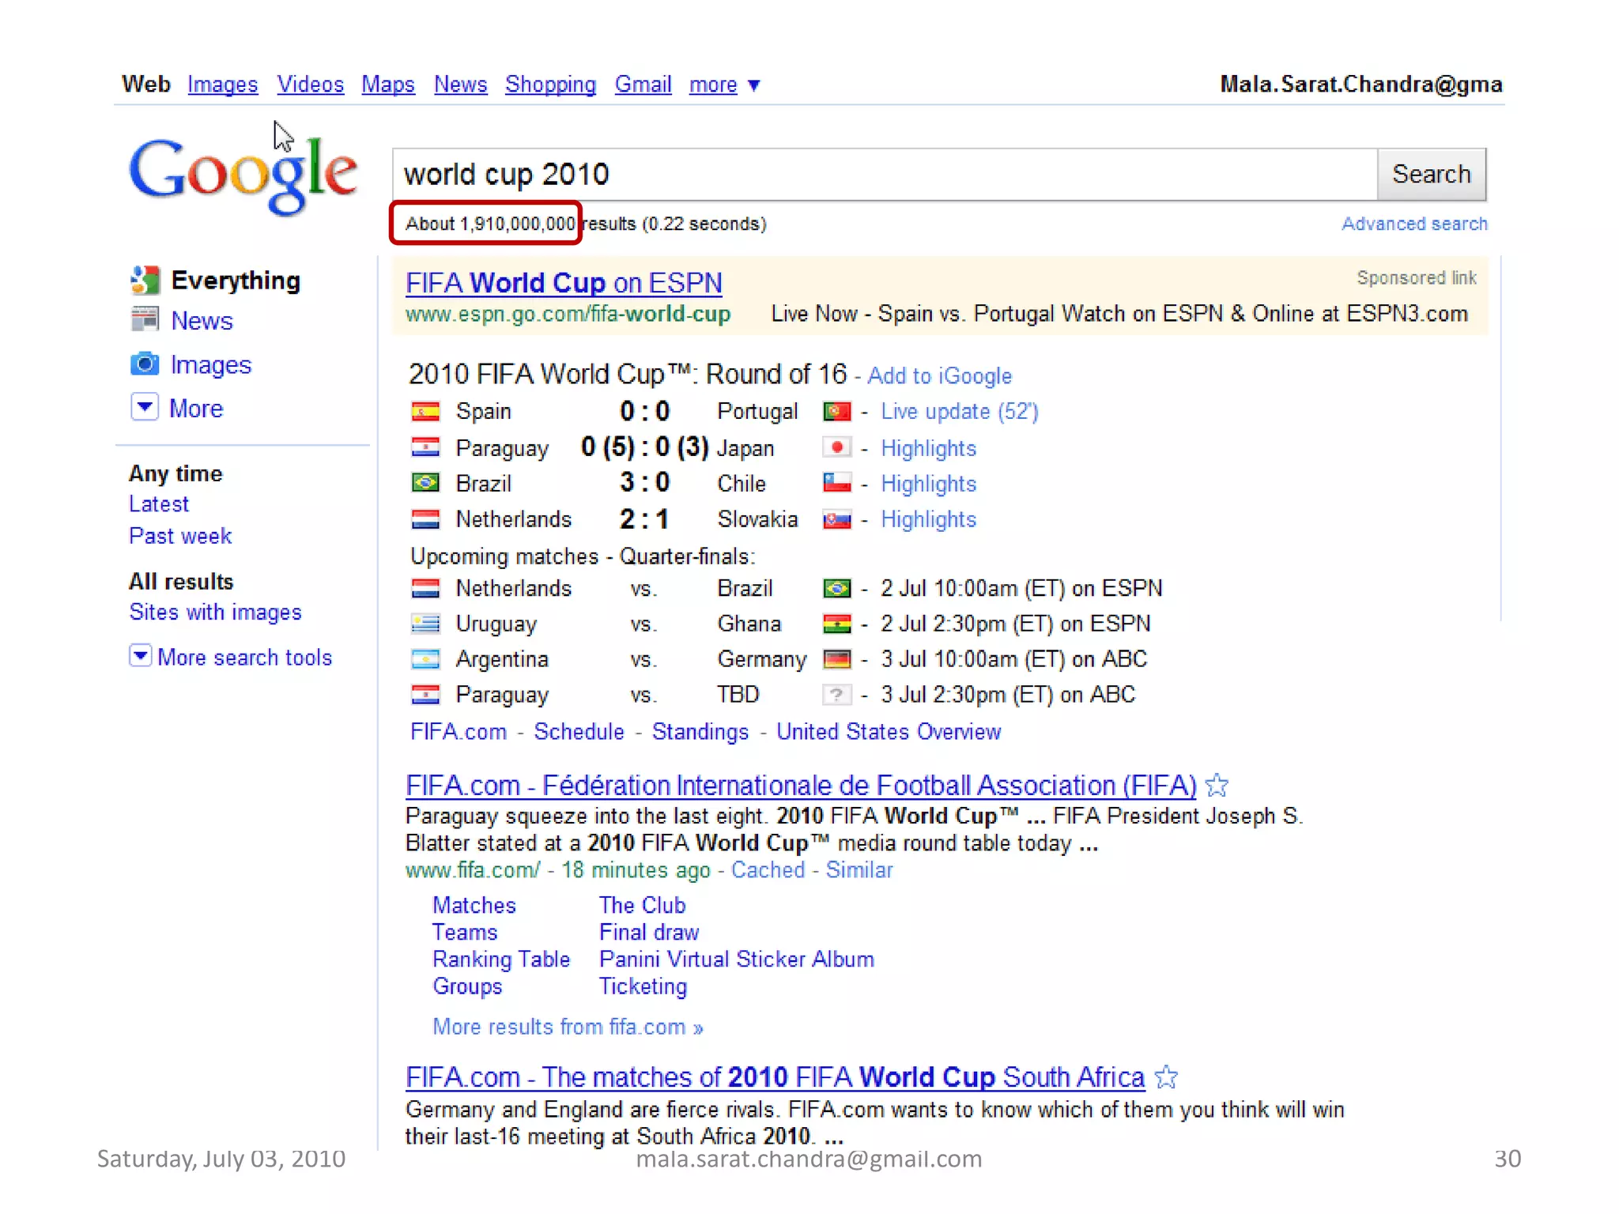1619x1214 pixels.
Task: Open the Schedule link under matches
Action: coord(579,732)
